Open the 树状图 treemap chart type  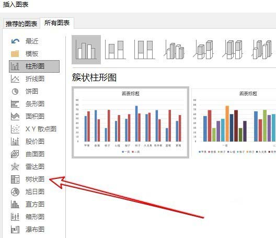(x=34, y=179)
